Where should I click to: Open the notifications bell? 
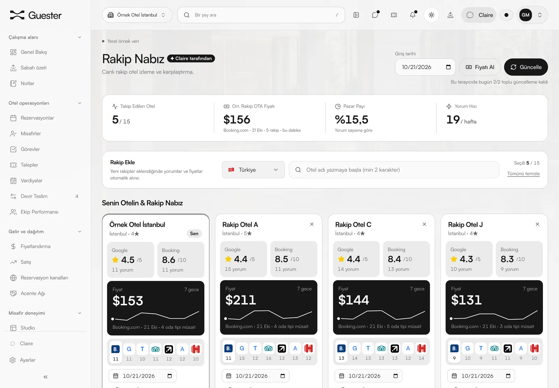coord(413,15)
